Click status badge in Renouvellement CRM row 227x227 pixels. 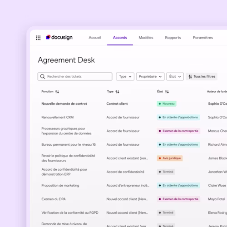178,117
